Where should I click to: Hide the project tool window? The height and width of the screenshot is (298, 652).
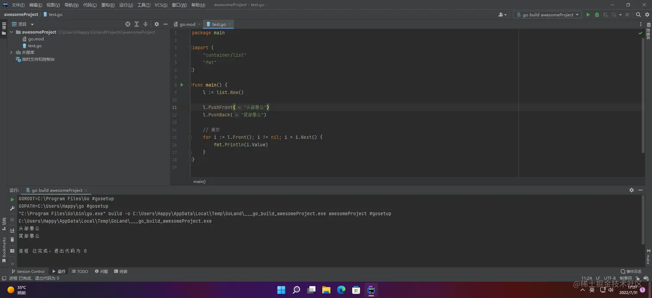point(165,24)
